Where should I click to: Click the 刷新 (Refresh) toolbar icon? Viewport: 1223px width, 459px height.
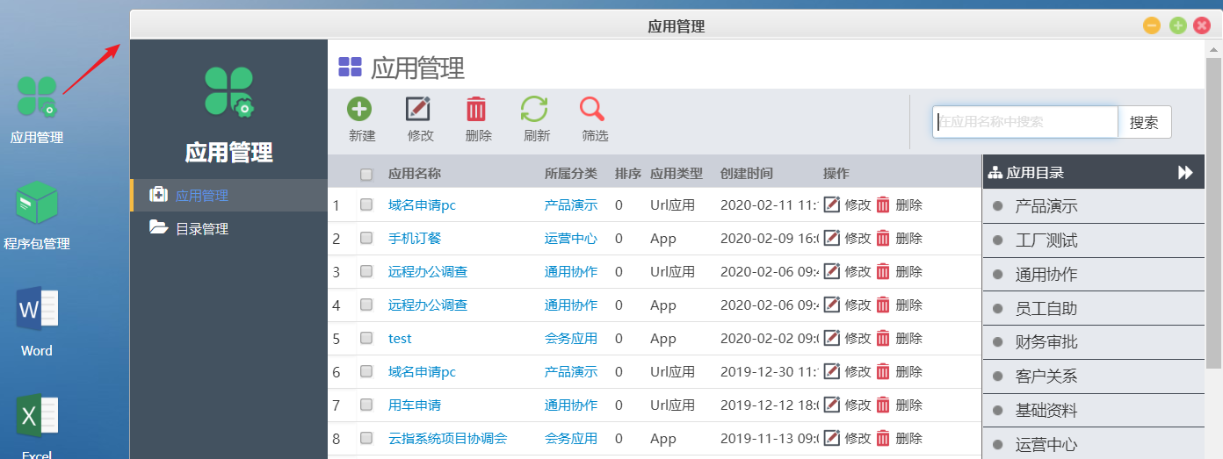(534, 110)
